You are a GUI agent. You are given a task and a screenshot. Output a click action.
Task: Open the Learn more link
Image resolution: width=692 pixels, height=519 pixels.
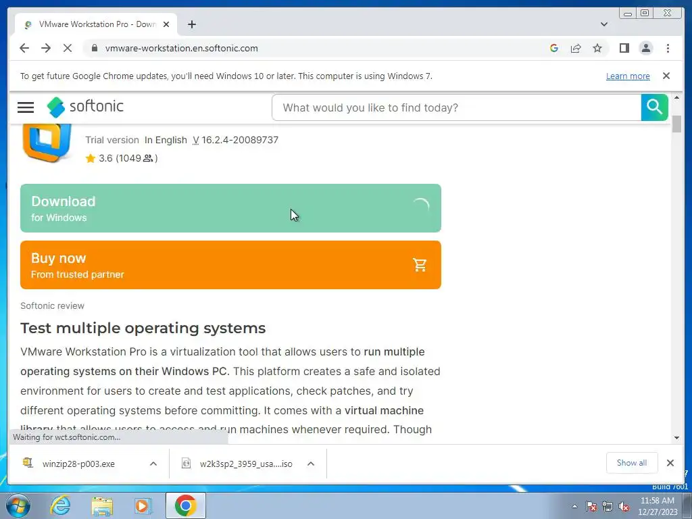(x=628, y=76)
